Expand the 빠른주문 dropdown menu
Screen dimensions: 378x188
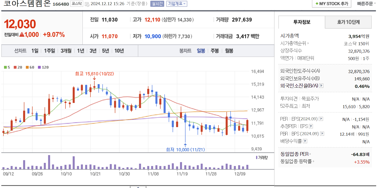366,3
